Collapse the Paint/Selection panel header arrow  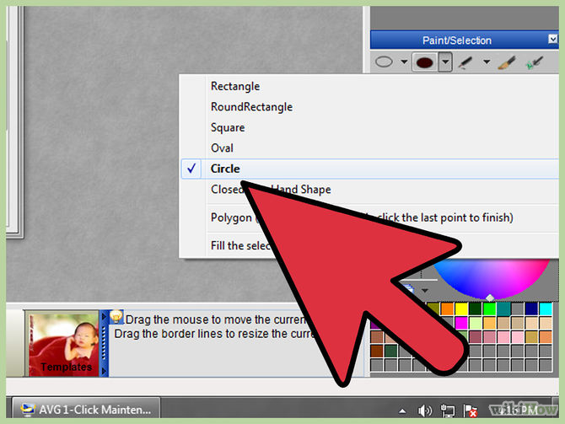[x=552, y=39]
